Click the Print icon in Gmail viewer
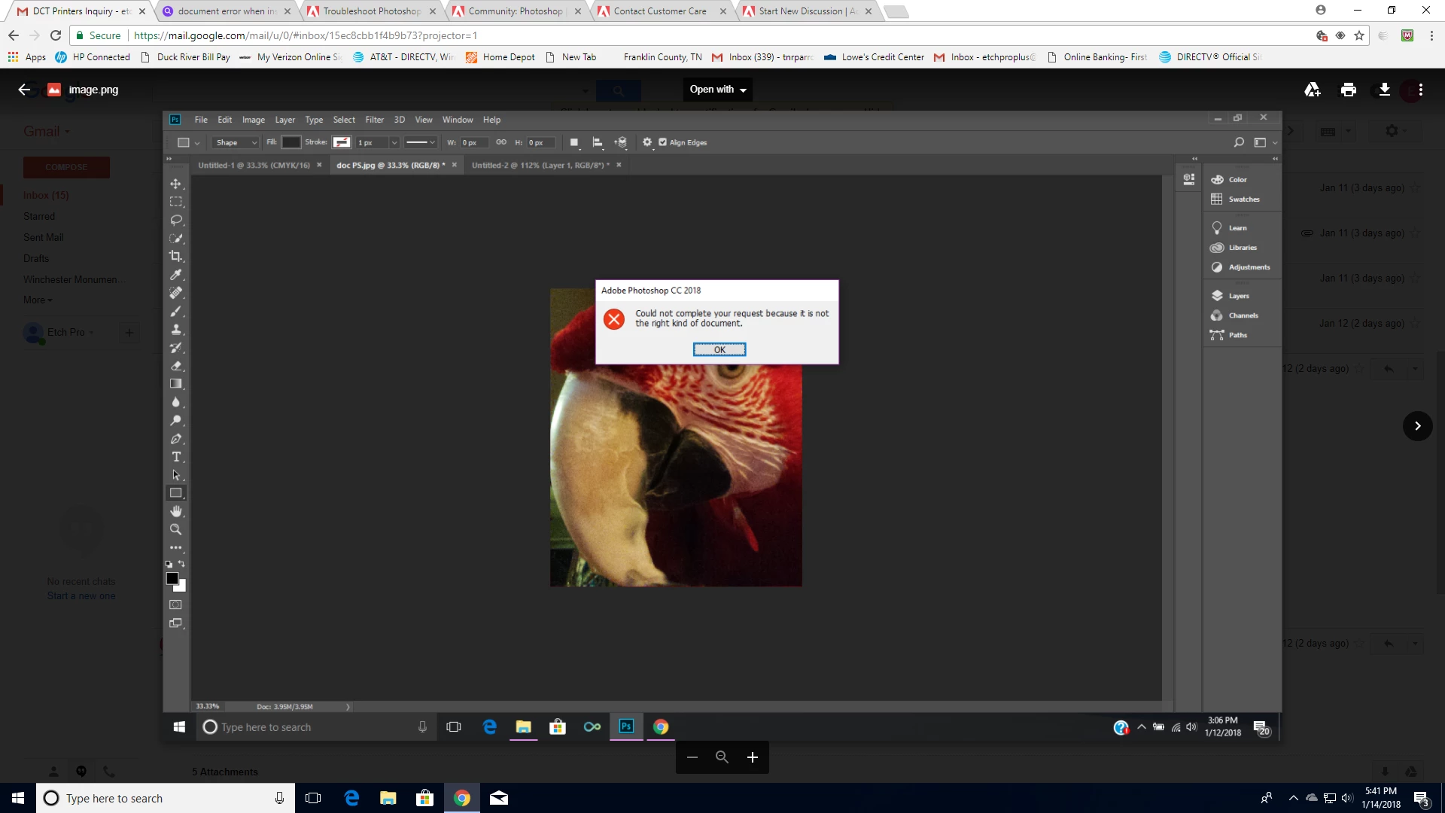 tap(1348, 90)
